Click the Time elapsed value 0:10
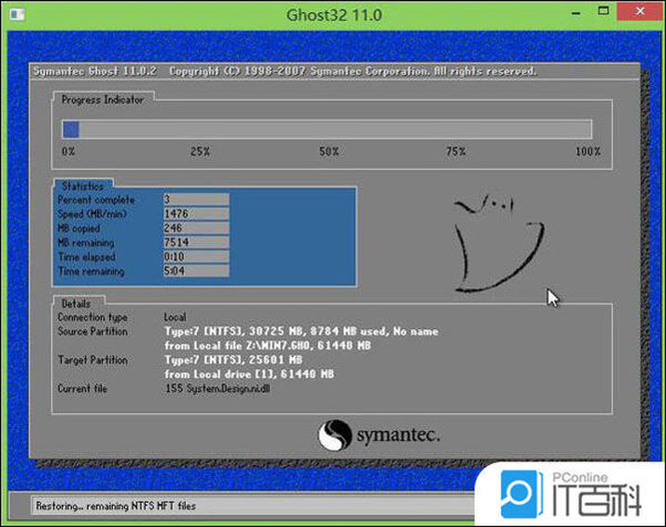Image resolution: width=666 pixels, height=527 pixels. (x=196, y=257)
